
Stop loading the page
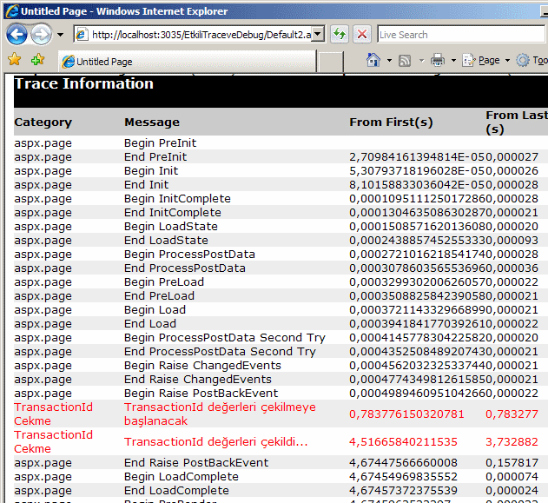362,35
